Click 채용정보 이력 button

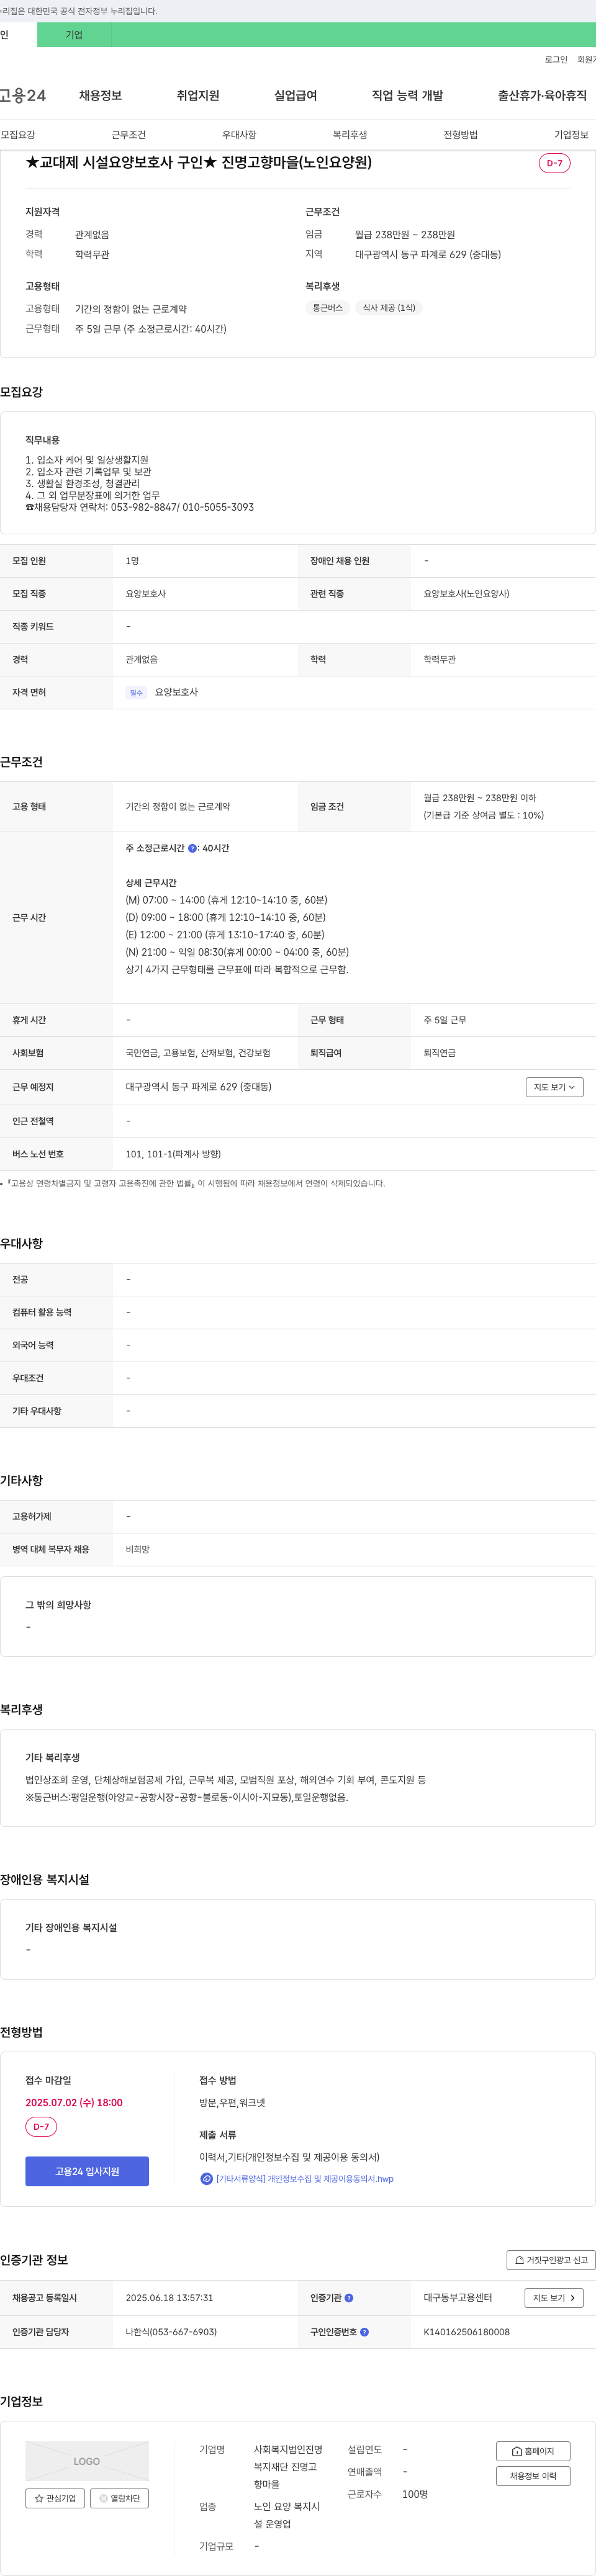coord(533,2476)
